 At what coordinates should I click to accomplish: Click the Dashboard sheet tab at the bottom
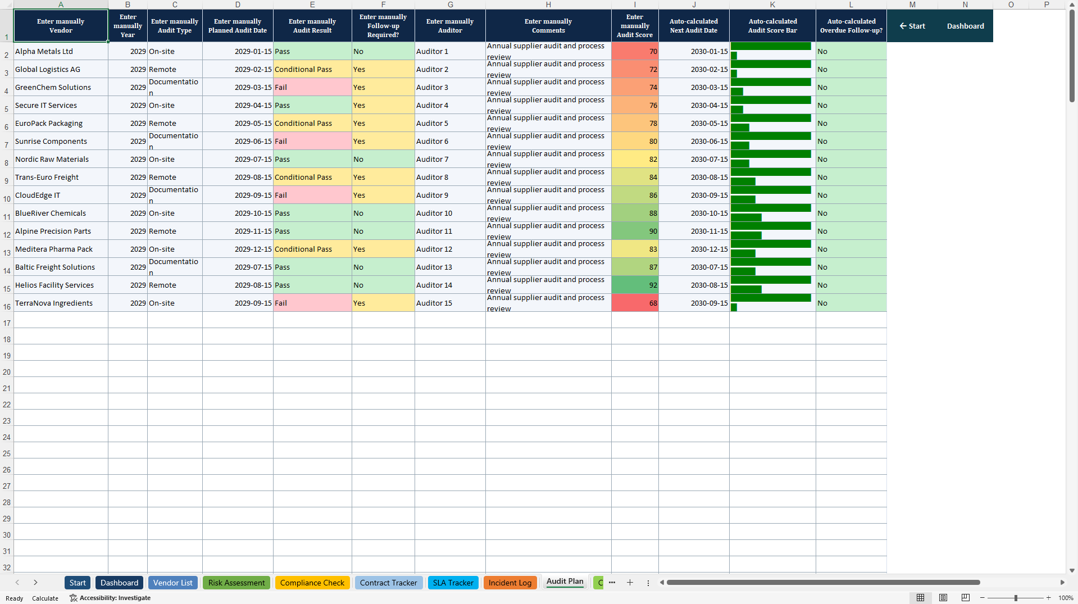119,583
